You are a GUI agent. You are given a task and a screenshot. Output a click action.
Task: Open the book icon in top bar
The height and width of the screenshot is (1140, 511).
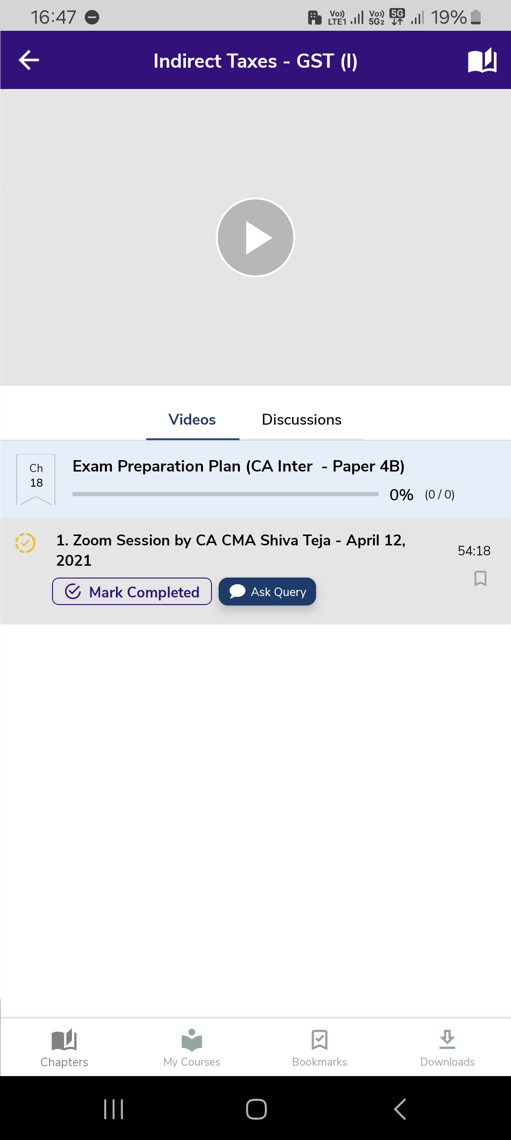[482, 61]
